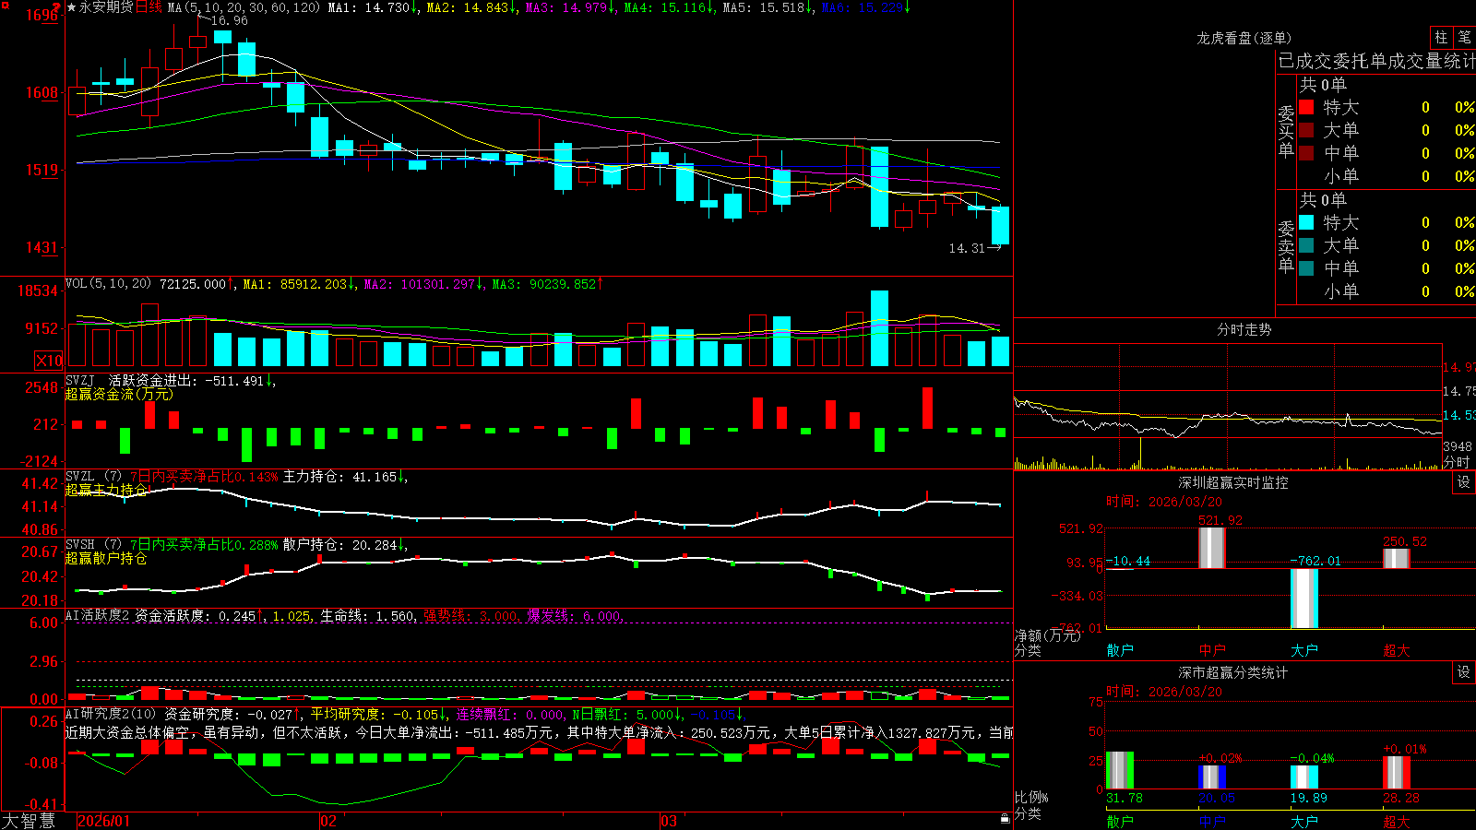Screen dimensions: 1476x830
Task: Click the 16.96 high price annotation
Action: pyautogui.click(x=229, y=20)
